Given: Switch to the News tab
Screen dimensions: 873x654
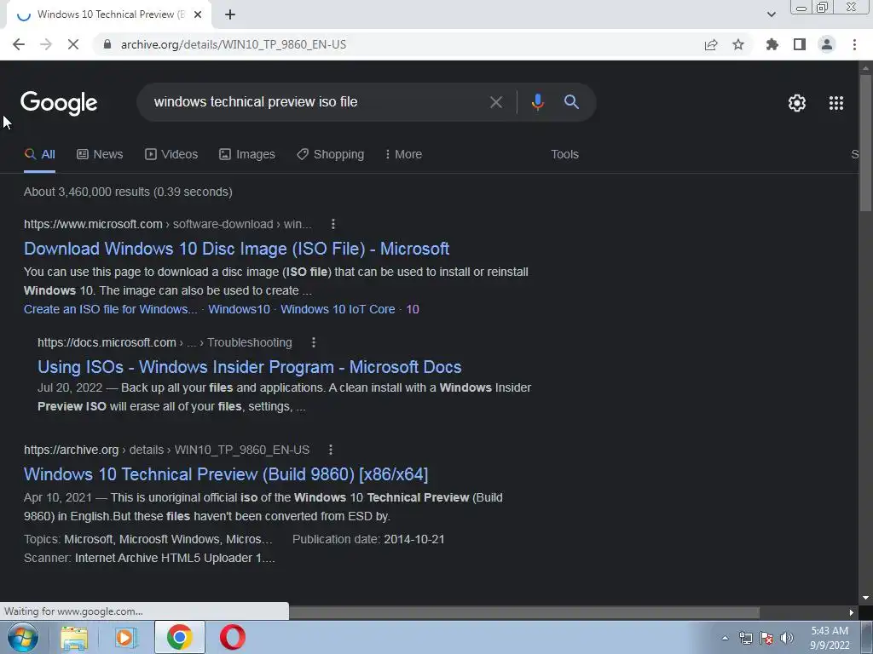Looking at the screenshot, I should (x=100, y=154).
